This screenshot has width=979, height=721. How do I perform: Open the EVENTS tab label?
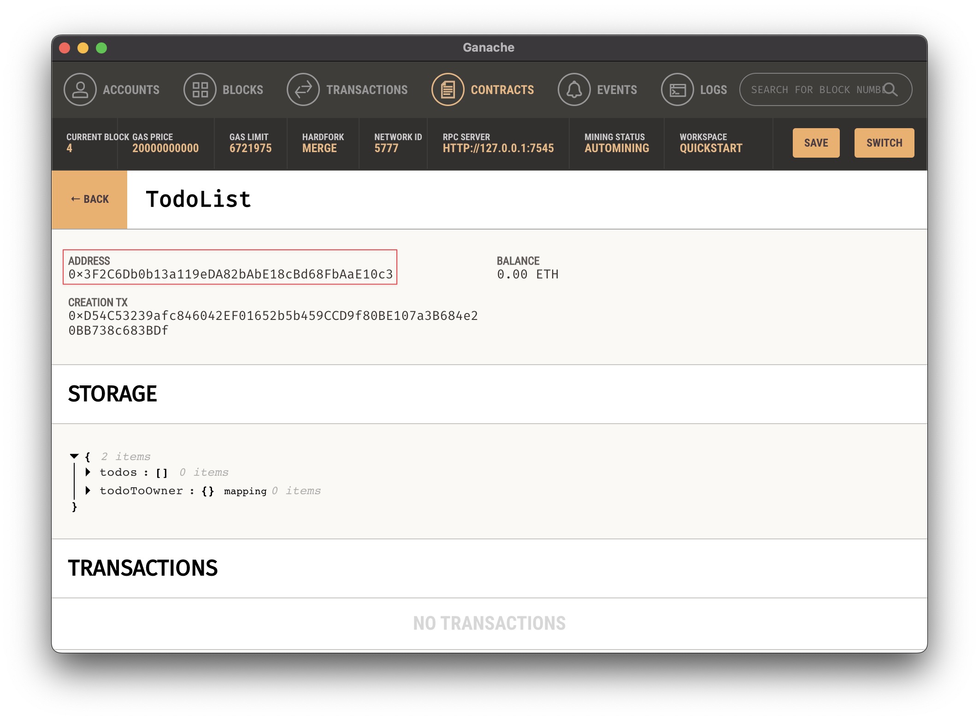(x=617, y=89)
